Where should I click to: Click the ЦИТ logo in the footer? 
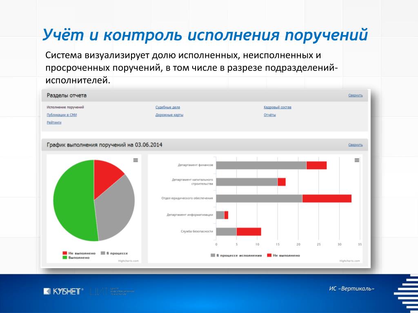coord(112,291)
